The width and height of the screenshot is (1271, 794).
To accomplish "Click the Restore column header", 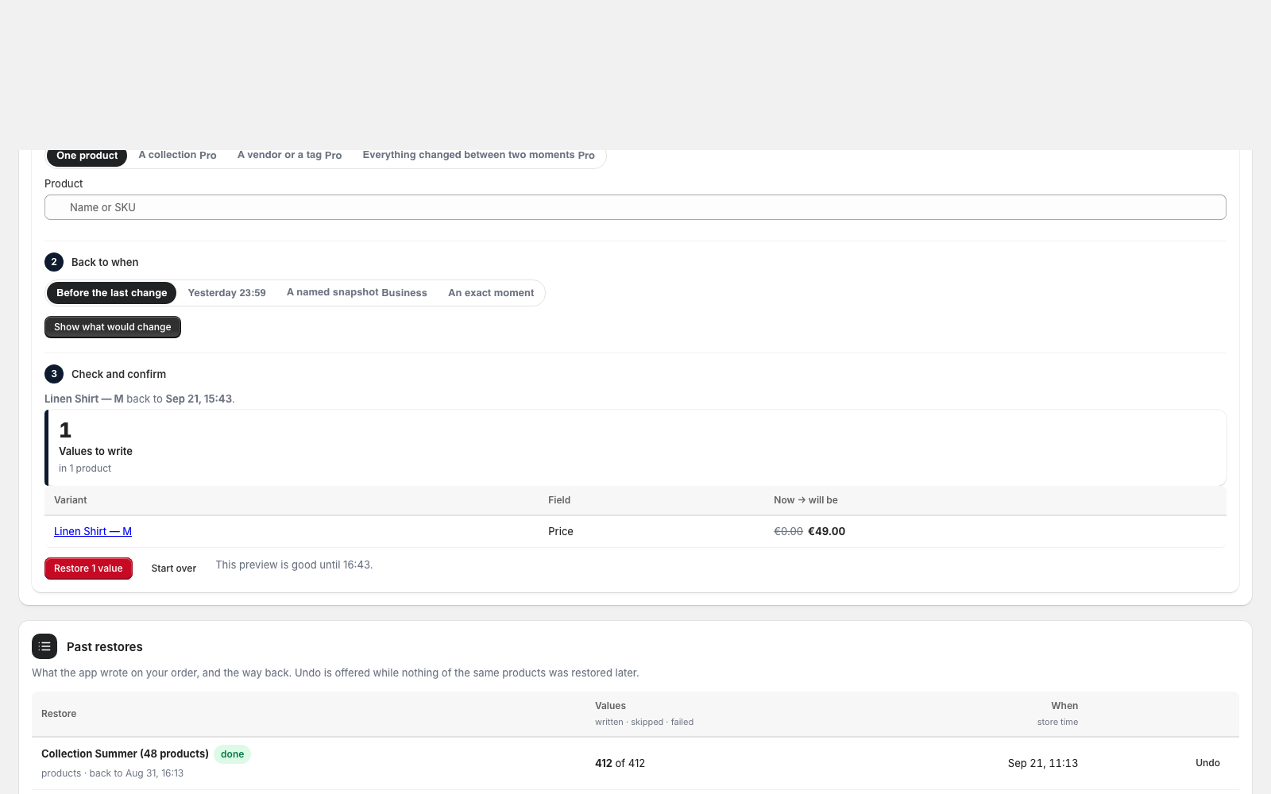I will [59, 714].
